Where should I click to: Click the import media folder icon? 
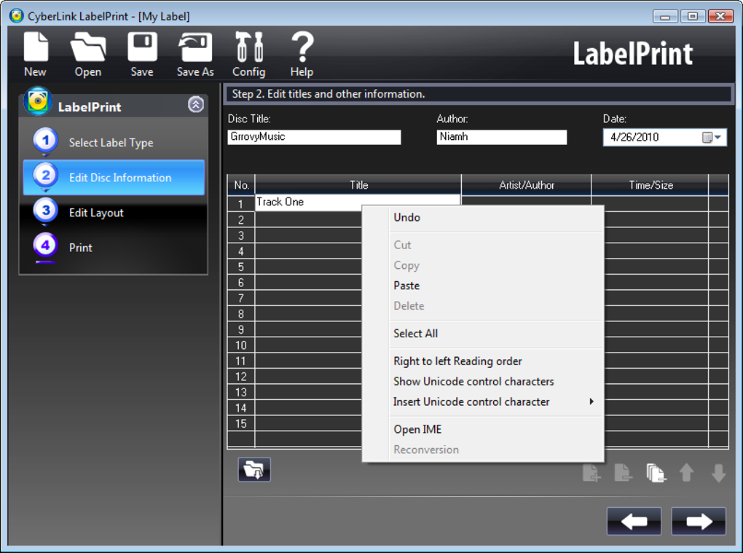254,470
